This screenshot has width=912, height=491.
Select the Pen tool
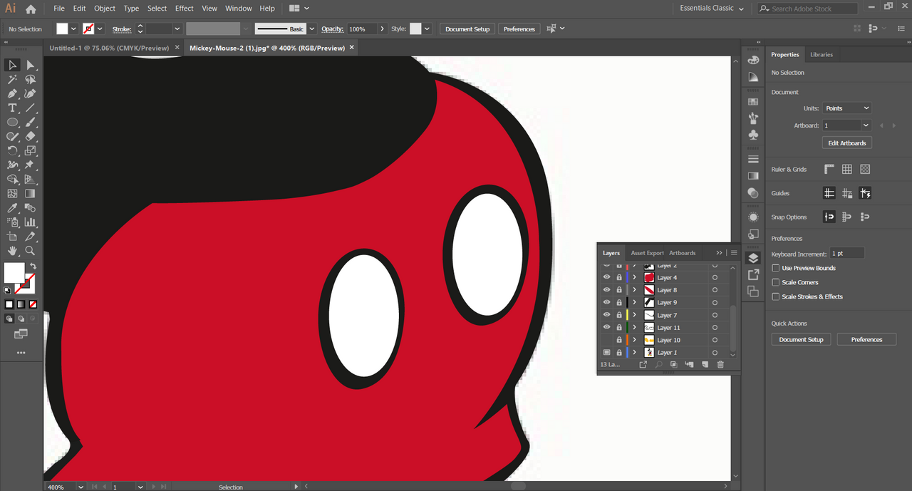point(12,93)
